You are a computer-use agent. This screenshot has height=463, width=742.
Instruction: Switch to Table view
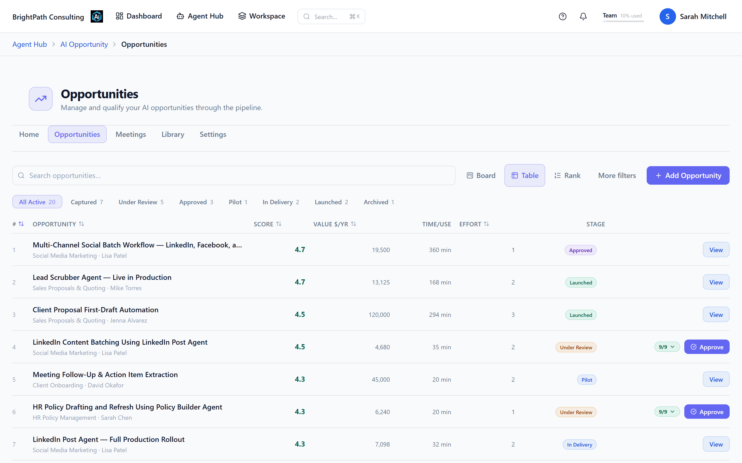(x=525, y=175)
